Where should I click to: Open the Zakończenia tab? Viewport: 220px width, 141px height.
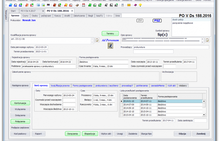point(79,16)
